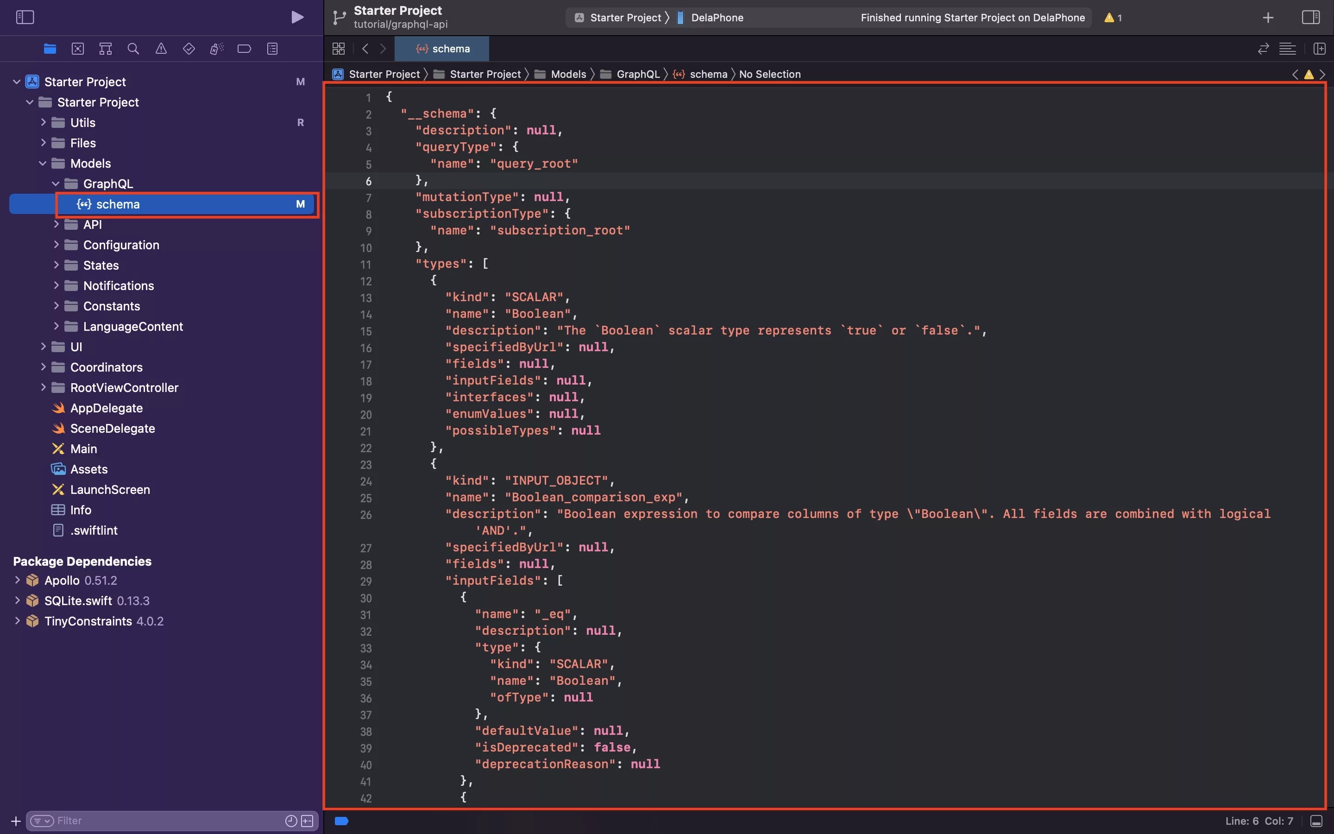1334x834 pixels.
Task: Click the Run play button
Action: pyautogui.click(x=297, y=17)
